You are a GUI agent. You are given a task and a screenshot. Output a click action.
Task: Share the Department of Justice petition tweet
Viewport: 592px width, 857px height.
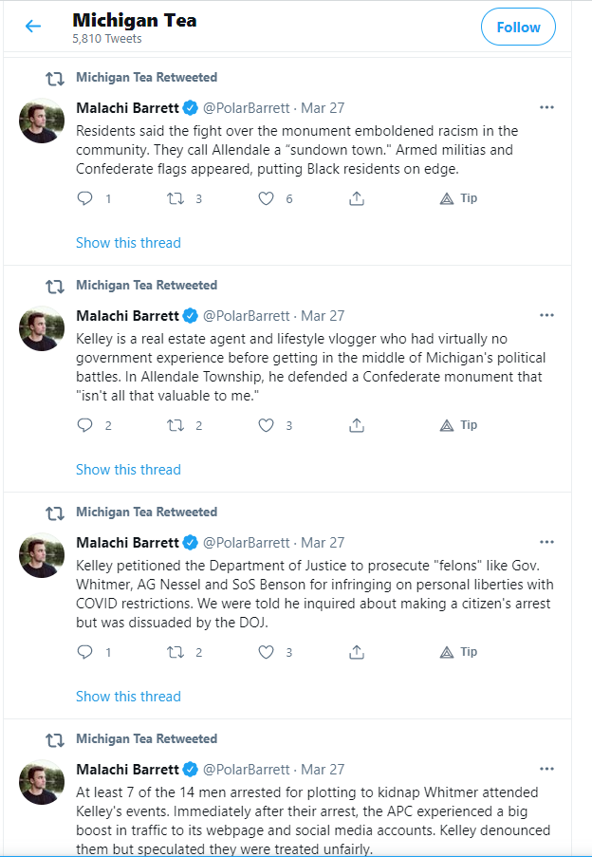[357, 652]
